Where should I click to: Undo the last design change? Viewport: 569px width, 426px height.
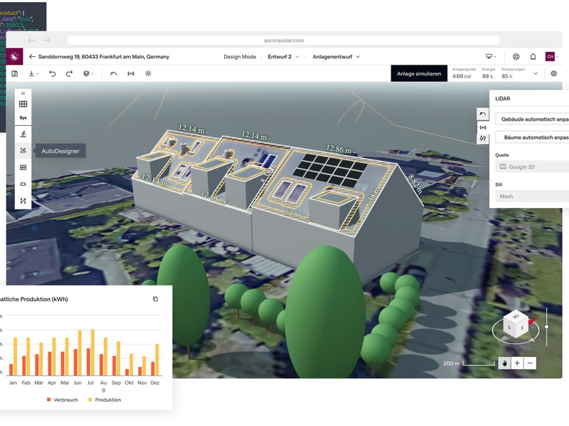coord(52,73)
